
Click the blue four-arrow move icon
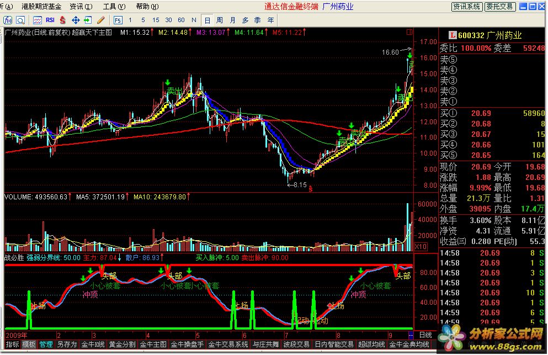(x=76, y=20)
